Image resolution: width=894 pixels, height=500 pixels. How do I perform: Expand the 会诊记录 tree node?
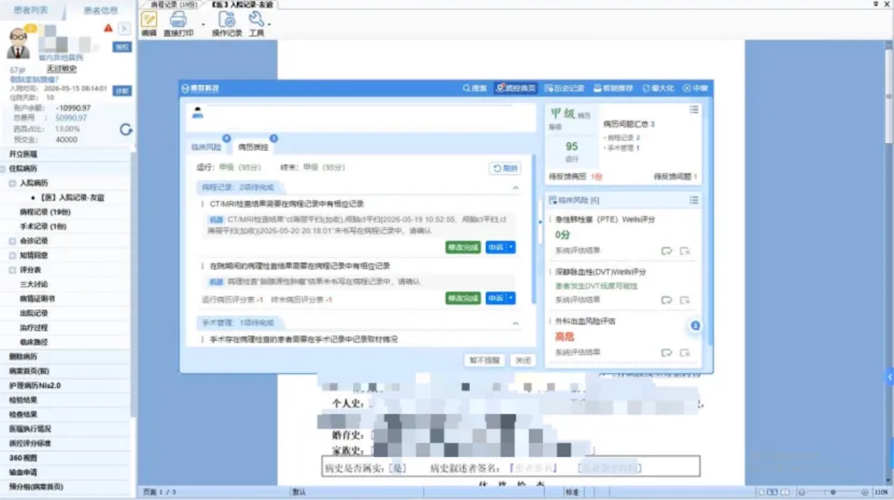[x=13, y=241]
